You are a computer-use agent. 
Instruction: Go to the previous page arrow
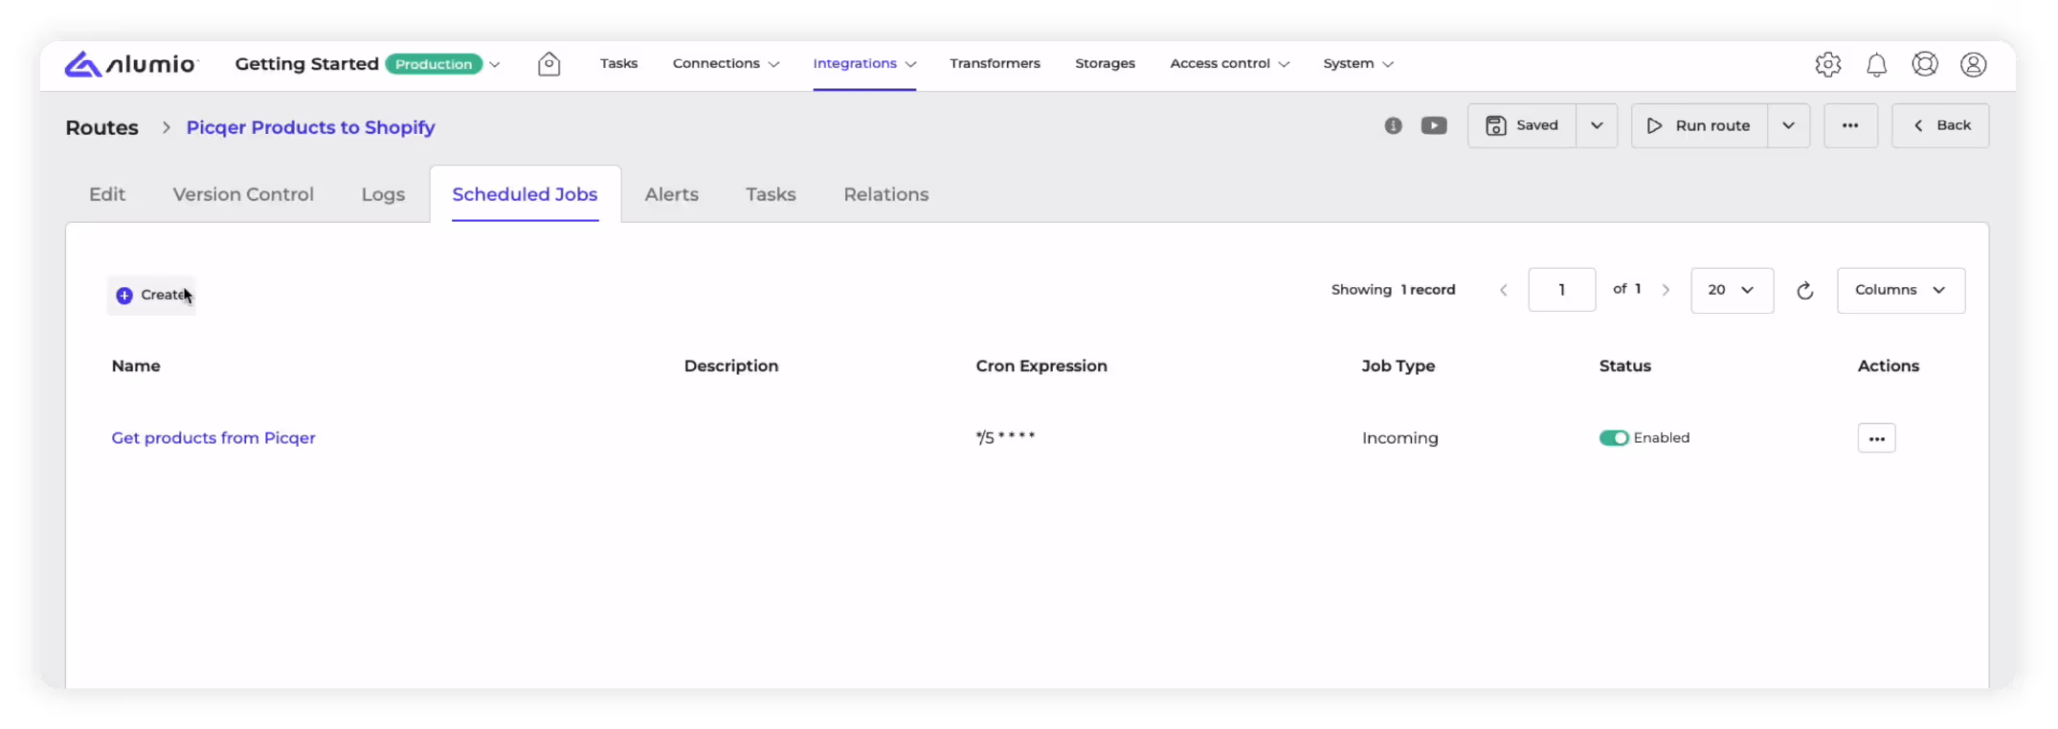click(1503, 290)
